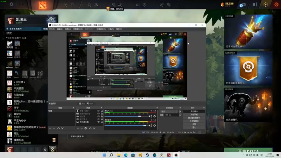Switch to Dota 英雄 tab
Screen dimensions: 281x158
click(x=69, y=5)
